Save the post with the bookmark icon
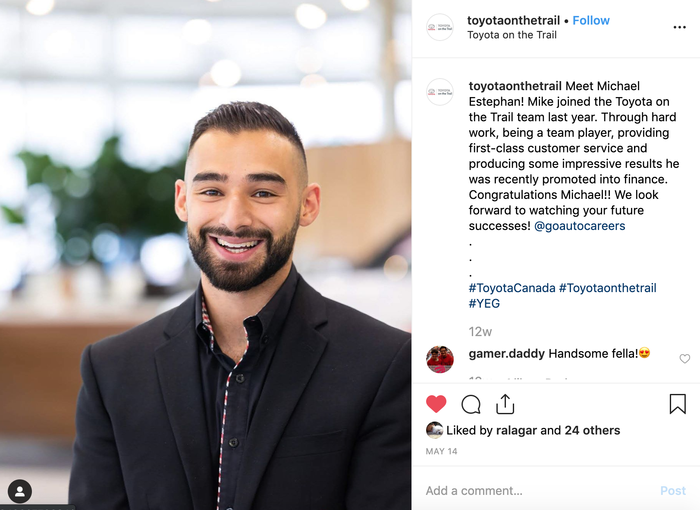Image resolution: width=700 pixels, height=510 pixels. tap(678, 404)
